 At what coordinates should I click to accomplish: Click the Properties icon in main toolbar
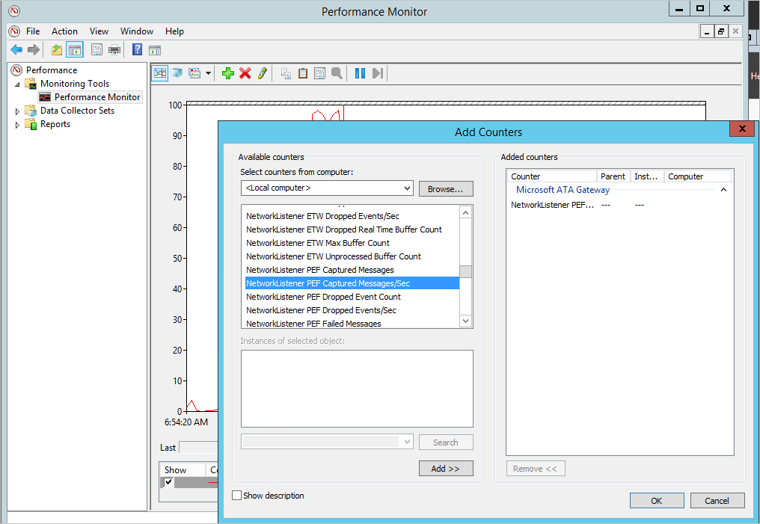coord(97,49)
